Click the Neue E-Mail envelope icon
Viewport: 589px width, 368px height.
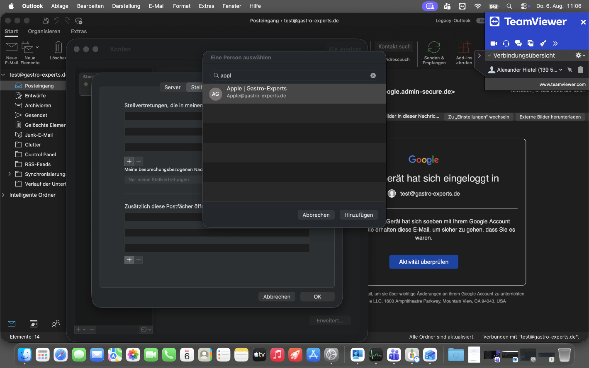tap(12, 47)
